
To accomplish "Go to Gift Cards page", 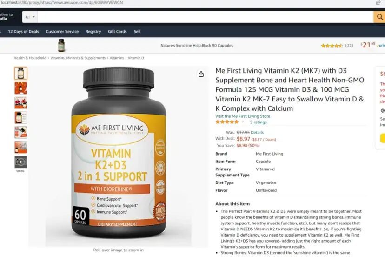I will [x=117, y=32].
